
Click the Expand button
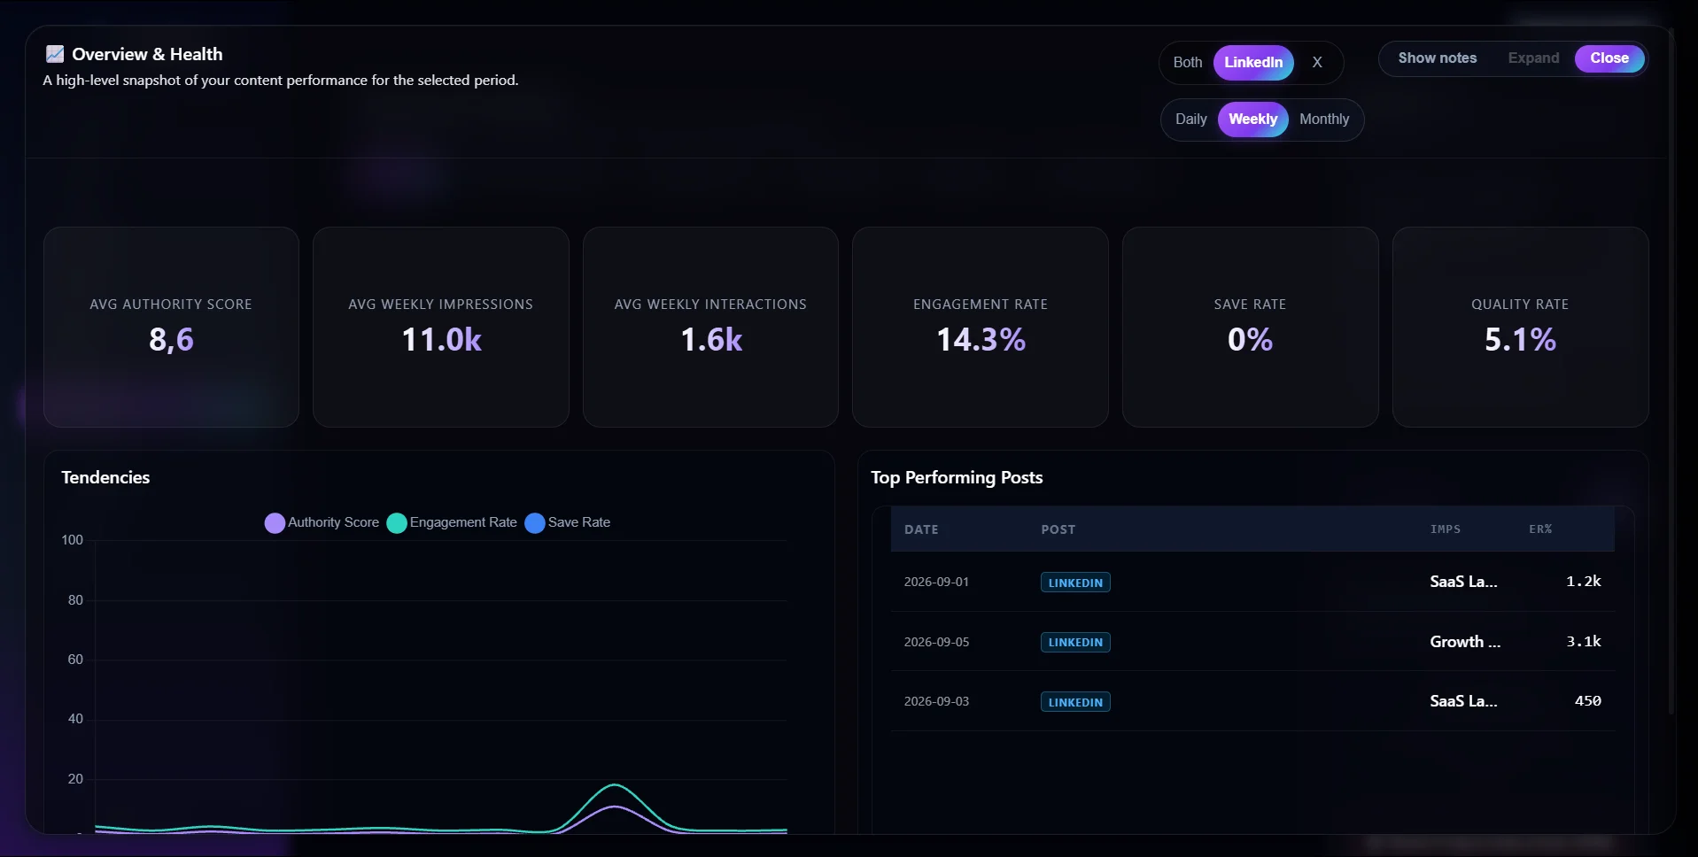(x=1533, y=58)
